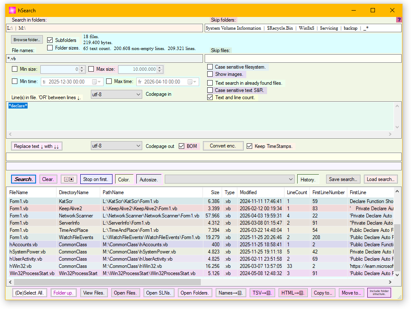
Task: Check Case sensitive filesystem option
Action: click(x=210, y=67)
